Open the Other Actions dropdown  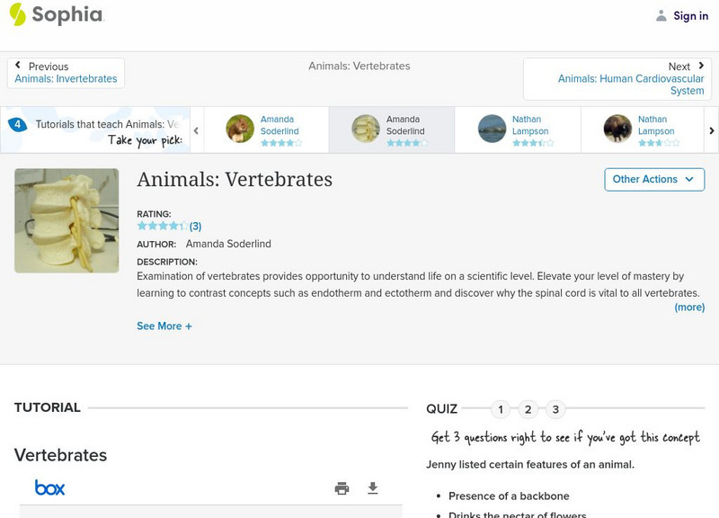coord(652,179)
